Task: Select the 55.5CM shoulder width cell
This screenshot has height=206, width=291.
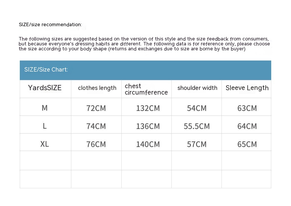Action: (x=197, y=126)
